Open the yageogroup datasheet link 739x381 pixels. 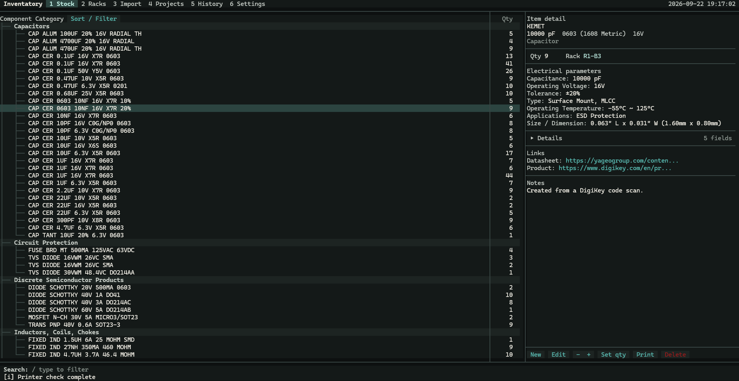[622, 161]
